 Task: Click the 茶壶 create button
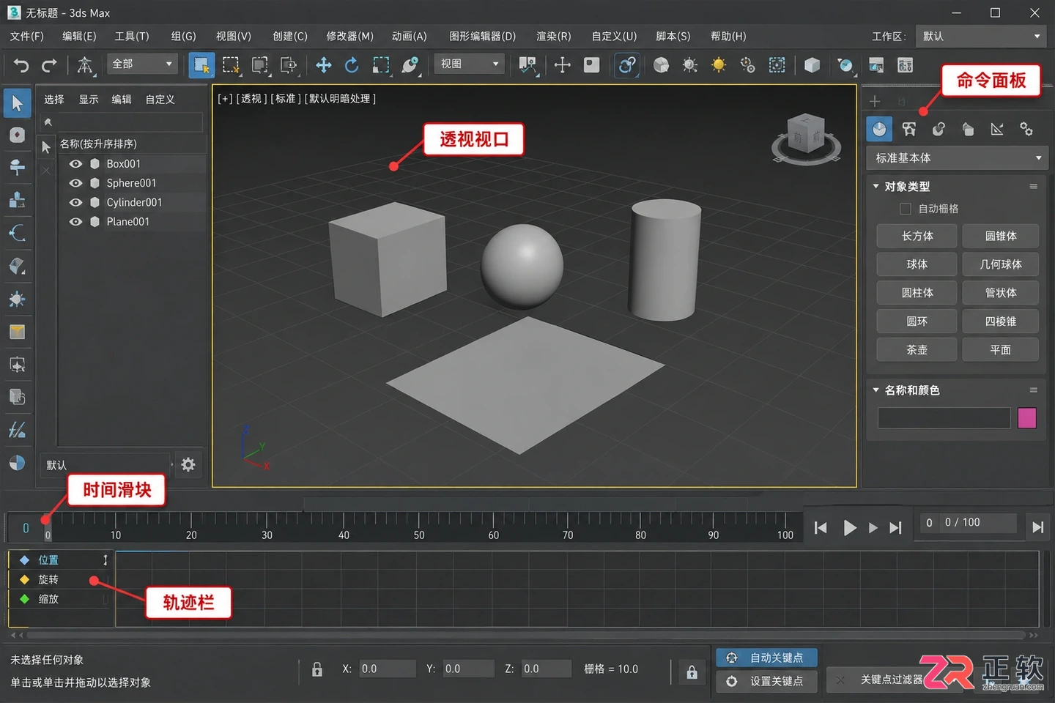tap(917, 350)
